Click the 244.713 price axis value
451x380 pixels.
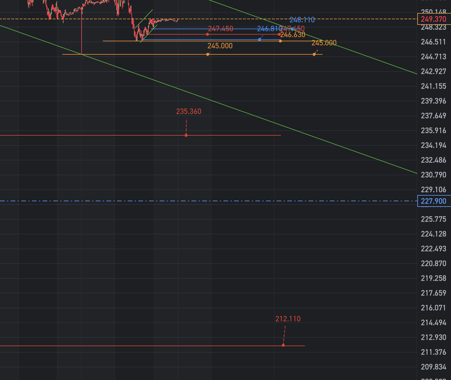[434, 57]
